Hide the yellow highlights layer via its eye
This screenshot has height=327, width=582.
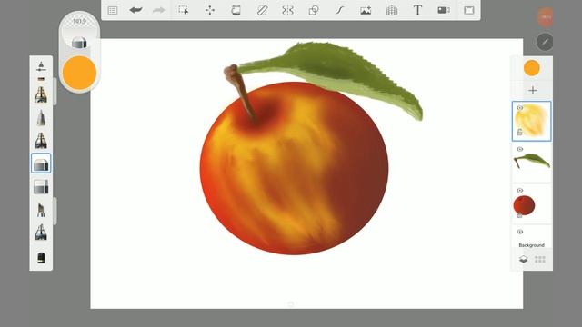[x=519, y=108]
